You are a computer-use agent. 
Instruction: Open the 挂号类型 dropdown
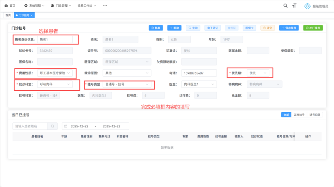pyautogui.click(x=127, y=84)
